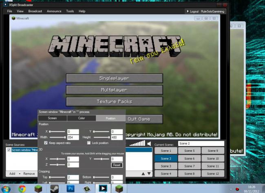The image size is (265, 193).
Task: Launch Google Chrome from the taskbar
Action: tap(22, 189)
